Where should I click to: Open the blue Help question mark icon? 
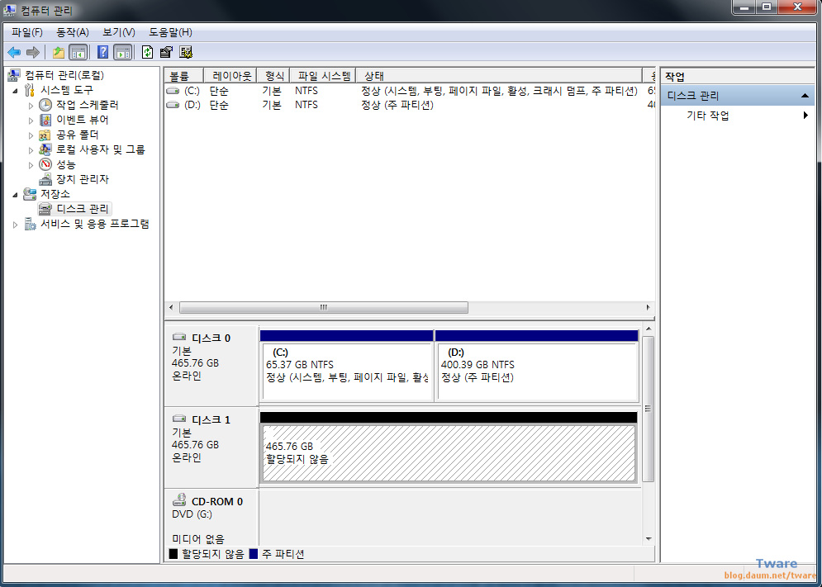(x=103, y=52)
